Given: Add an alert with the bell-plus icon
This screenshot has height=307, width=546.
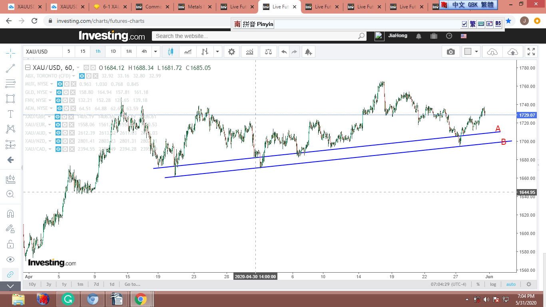Looking at the screenshot, I should tap(308, 52).
